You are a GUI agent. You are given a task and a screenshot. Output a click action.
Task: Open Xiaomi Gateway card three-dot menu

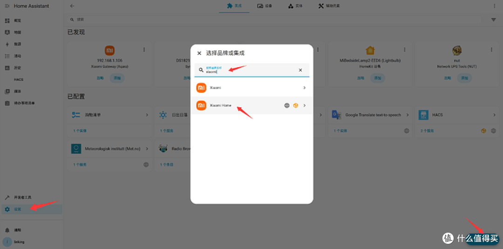(x=144, y=50)
